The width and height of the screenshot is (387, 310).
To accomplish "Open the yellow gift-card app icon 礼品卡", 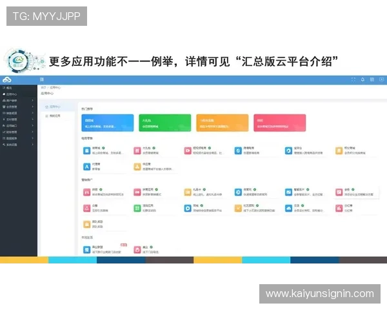I will [x=188, y=192].
